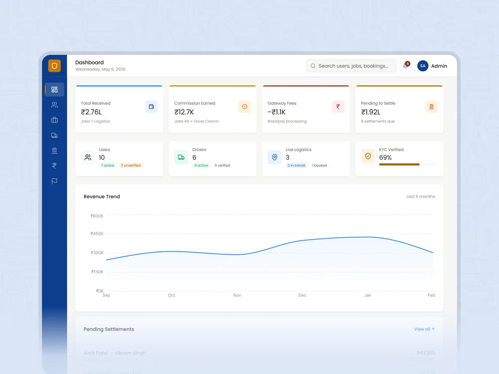This screenshot has width=499, height=374.
Task: Click the Last 6 months label
Action: 420,196
